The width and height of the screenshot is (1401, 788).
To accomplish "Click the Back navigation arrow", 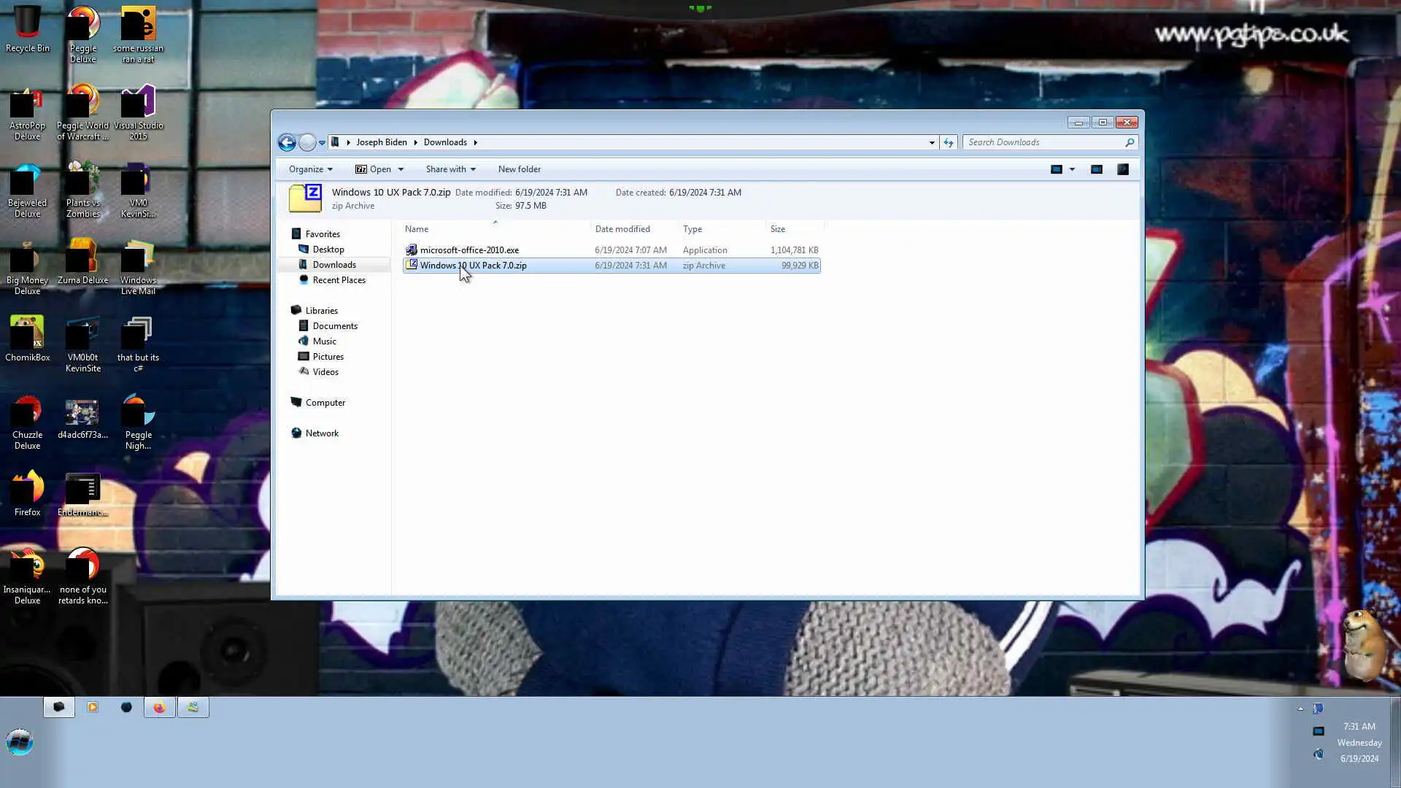I will [x=287, y=142].
